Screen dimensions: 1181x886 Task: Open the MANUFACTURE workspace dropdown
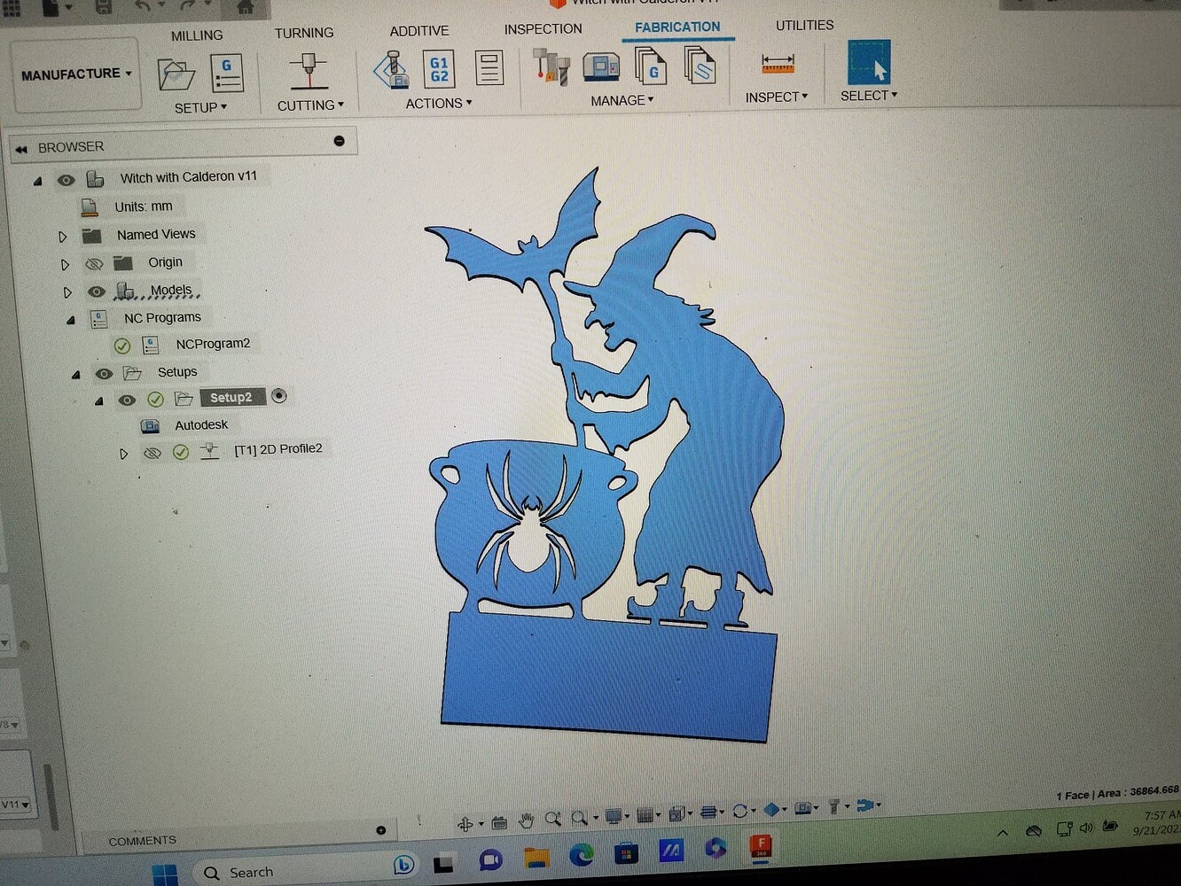[76, 74]
